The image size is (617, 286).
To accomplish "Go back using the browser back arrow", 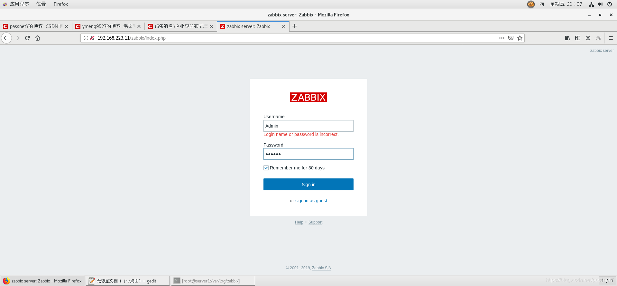I will click(x=6, y=38).
